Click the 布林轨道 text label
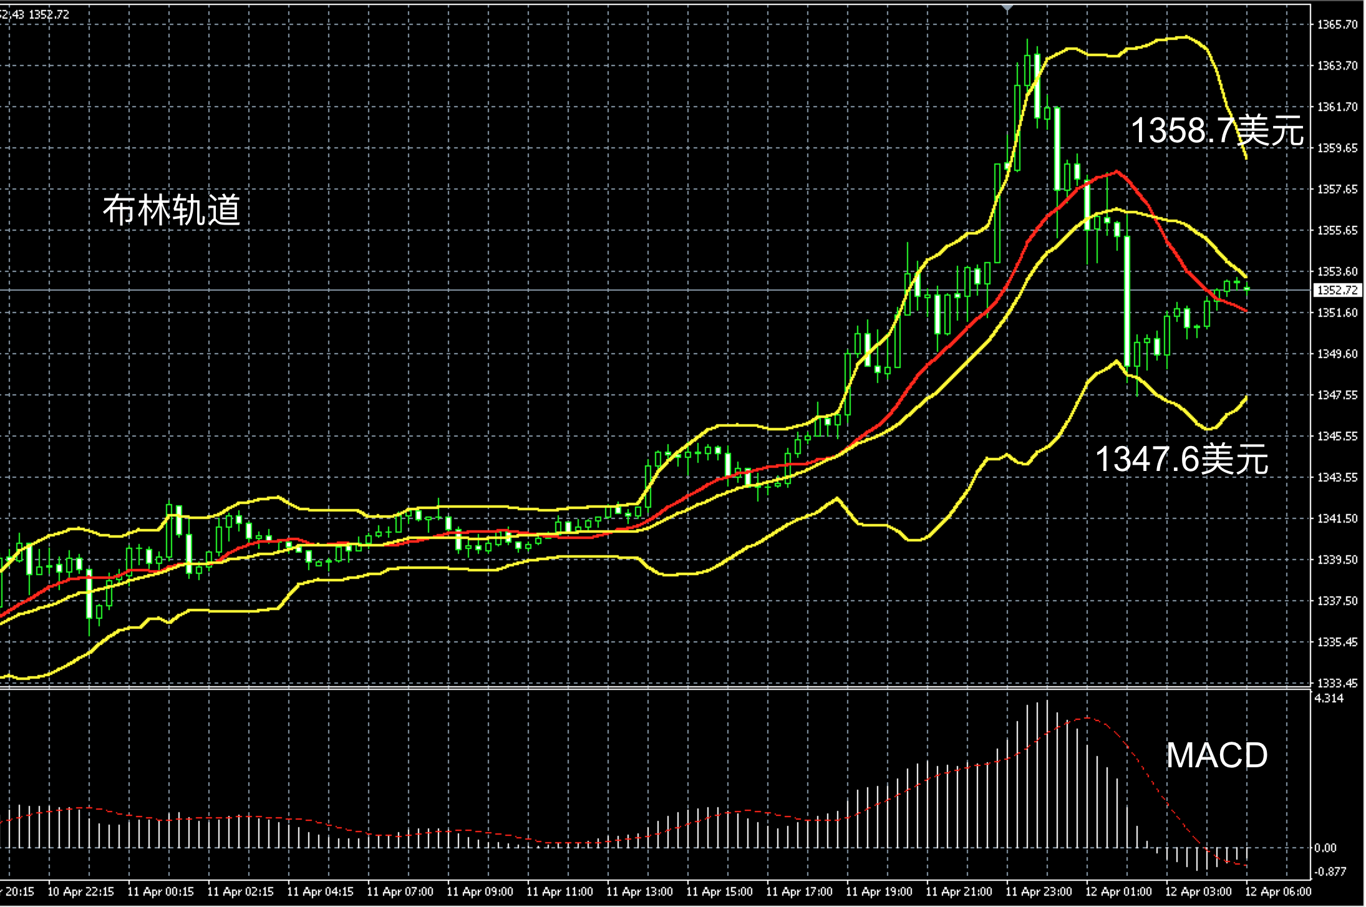Viewport: 1366px width, 907px height. pyautogui.click(x=172, y=210)
